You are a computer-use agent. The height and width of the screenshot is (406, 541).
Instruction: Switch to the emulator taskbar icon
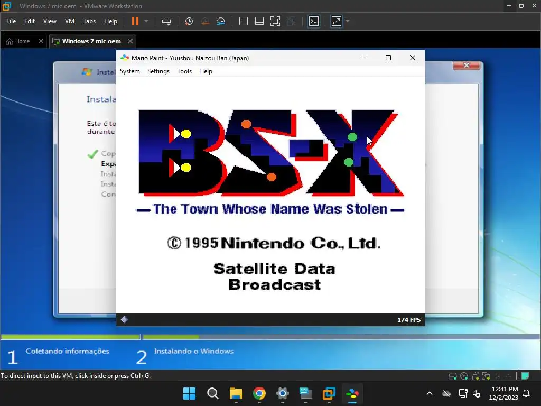[352, 393]
